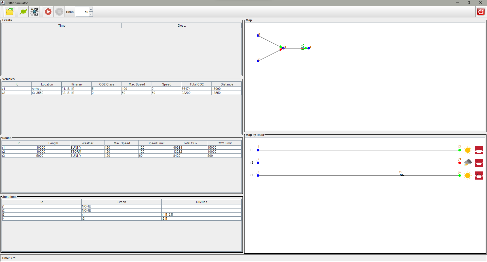
Task: Click the Time column header in Events
Action: click(62, 25)
